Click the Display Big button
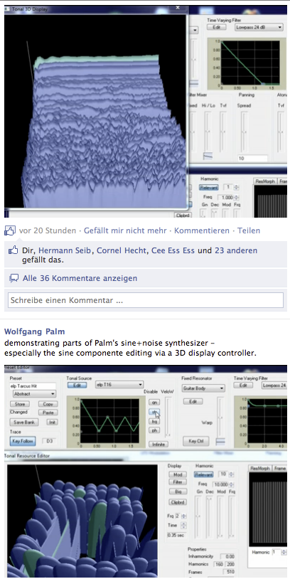Image resolution: width=290 pixels, height=579 pixels. coord(178,492)
